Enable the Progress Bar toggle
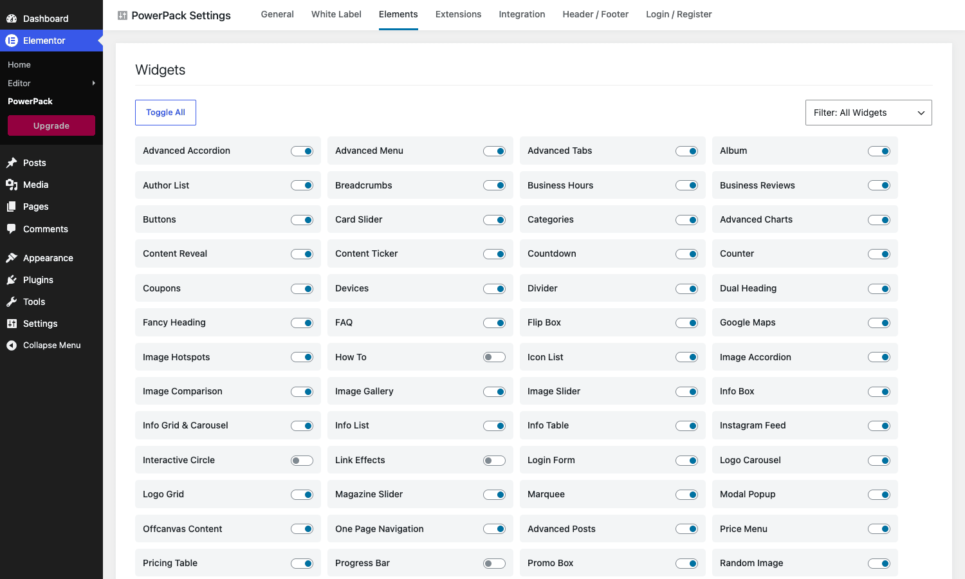 (x=494, y=564)
